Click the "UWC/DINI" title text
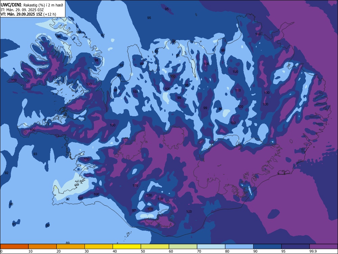Image resolution: width=338 pixels, height=254 pixels. pyautogui.click(x=11, y=5)
